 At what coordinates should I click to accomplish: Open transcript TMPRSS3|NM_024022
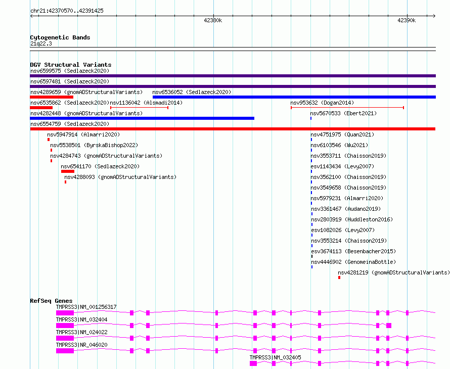click(82, 332)
